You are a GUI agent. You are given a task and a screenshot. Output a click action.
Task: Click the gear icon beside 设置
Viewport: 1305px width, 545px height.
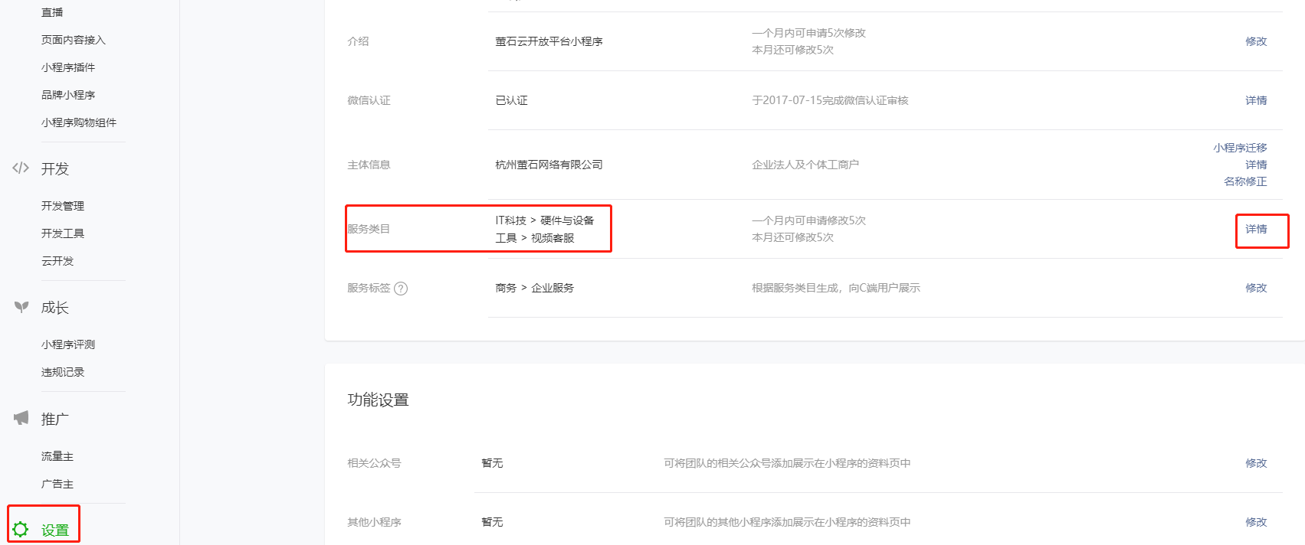coord(21,528)
